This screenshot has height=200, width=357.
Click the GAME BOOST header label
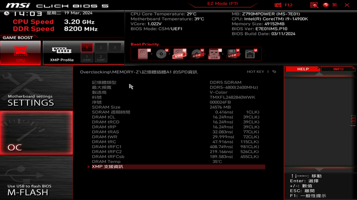(17, 38)
